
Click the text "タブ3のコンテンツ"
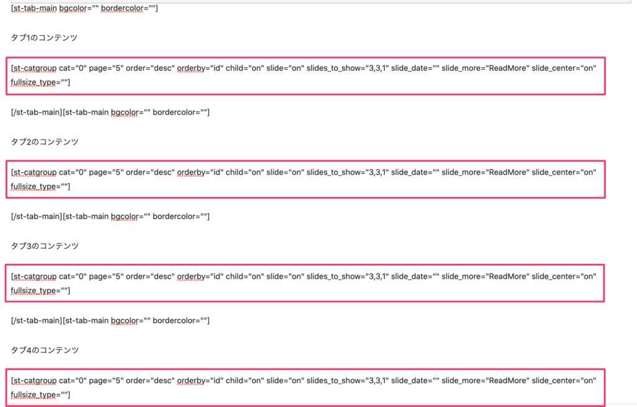click(x=44, y=246)
